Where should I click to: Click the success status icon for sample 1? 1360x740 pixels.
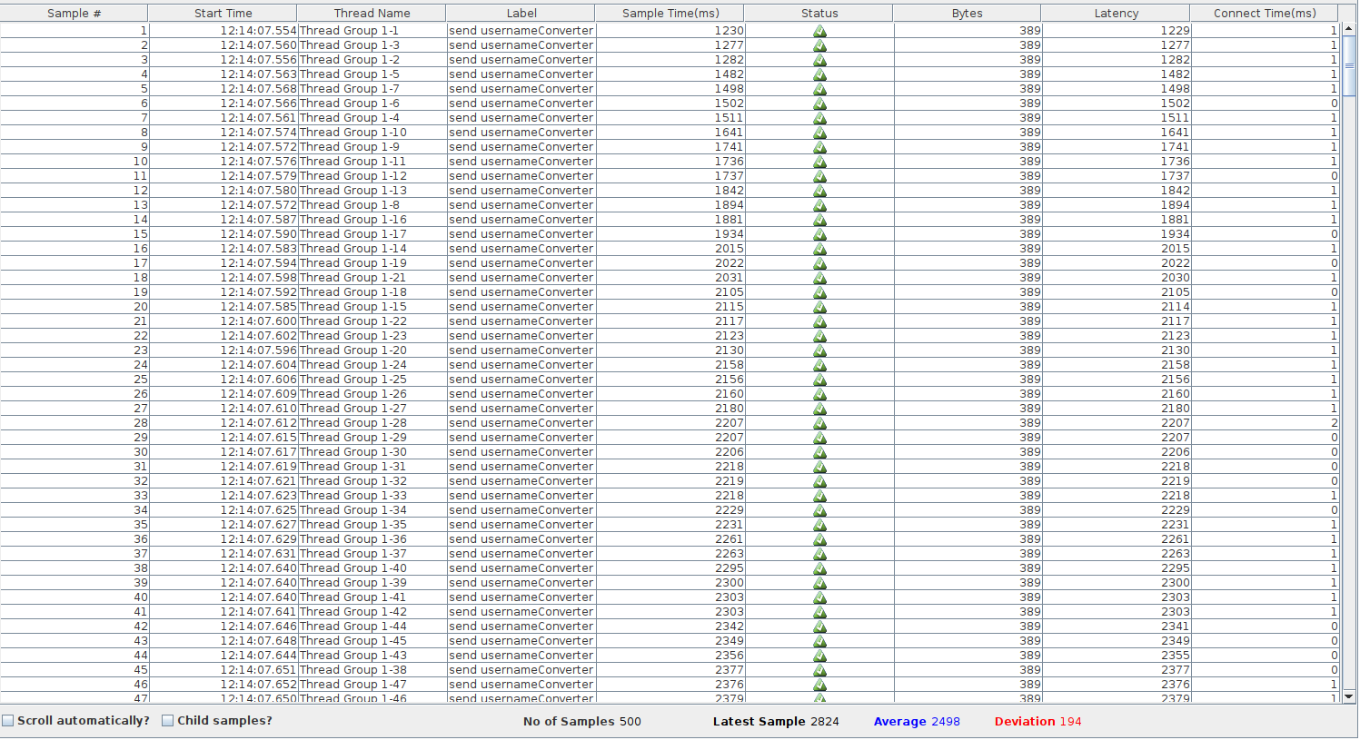(819, 31)
